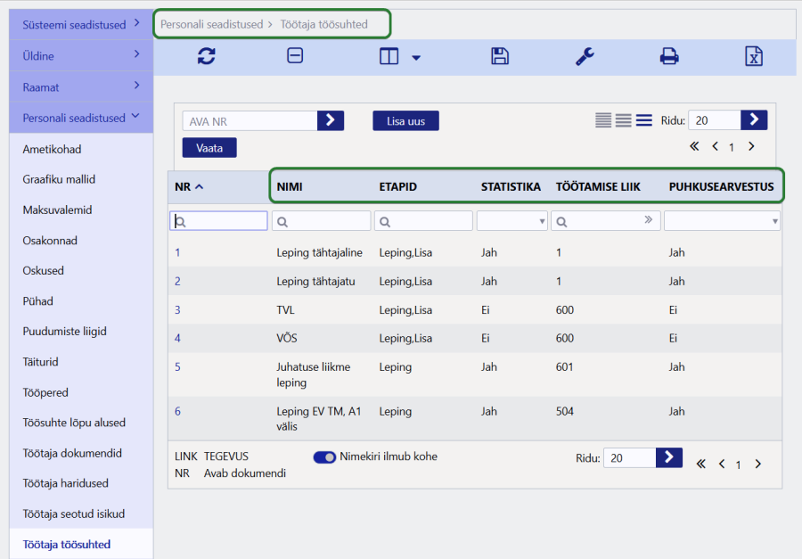Select the densest row spacing icon
The height and width of the screenshot is (559, 802).
click(x=603, y=120)
